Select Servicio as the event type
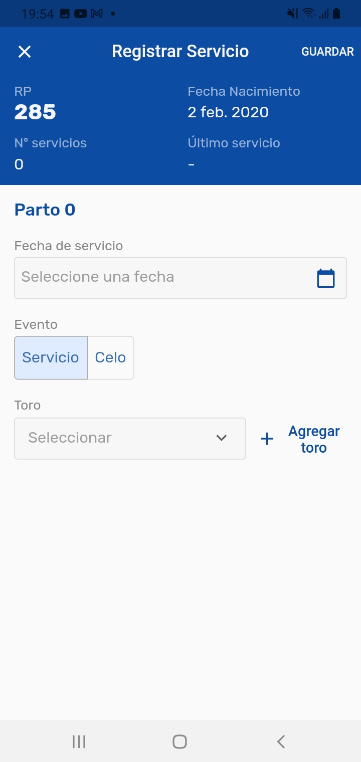The image size is (361, 762). (x=51, y=357)
